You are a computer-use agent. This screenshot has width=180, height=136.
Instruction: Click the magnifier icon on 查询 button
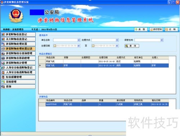127,46
